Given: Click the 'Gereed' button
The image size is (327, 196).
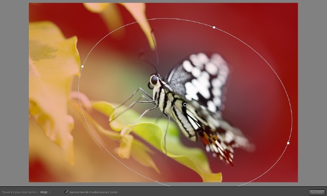Looking at the screenshot, I should 317,192.
